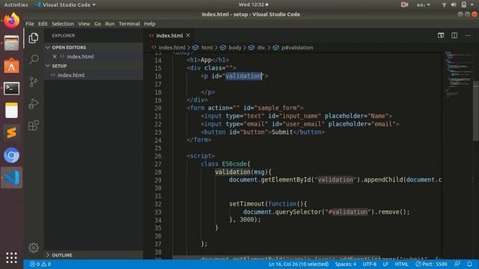
Task: Open the More Actions ellipsis menu
Action: (468, 35)
